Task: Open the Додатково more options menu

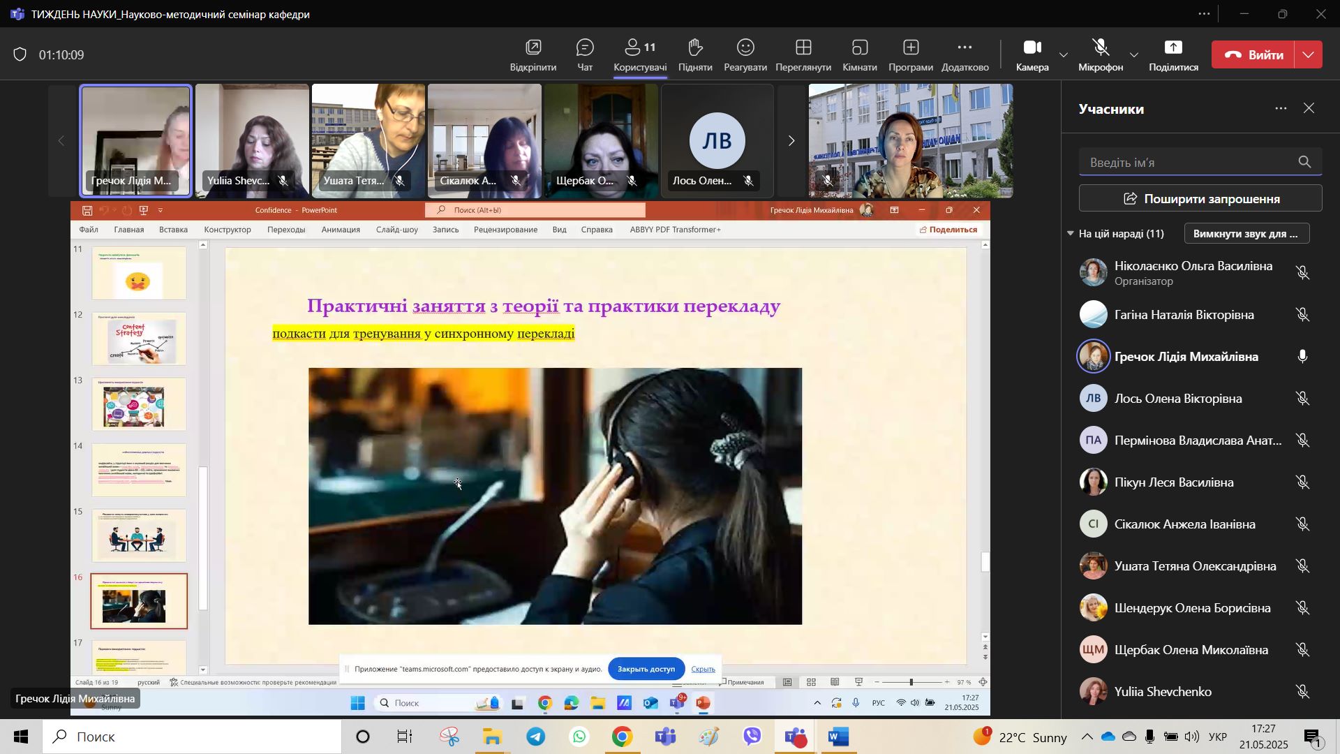Action: click(965, 55)
